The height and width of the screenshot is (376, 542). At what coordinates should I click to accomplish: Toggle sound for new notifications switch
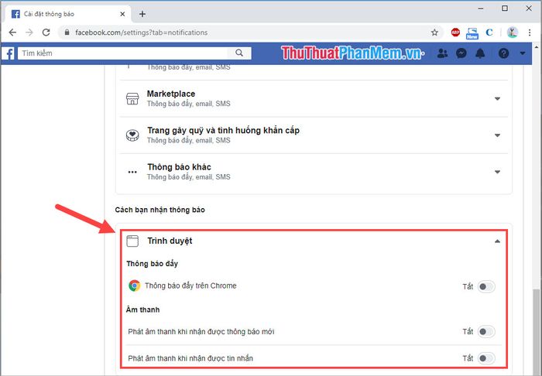click(486, 331)
